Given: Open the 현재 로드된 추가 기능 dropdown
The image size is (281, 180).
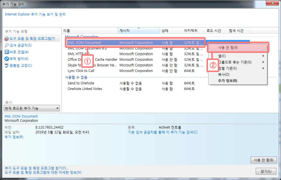Looking at the screenshot, I should tap(32, 108).
